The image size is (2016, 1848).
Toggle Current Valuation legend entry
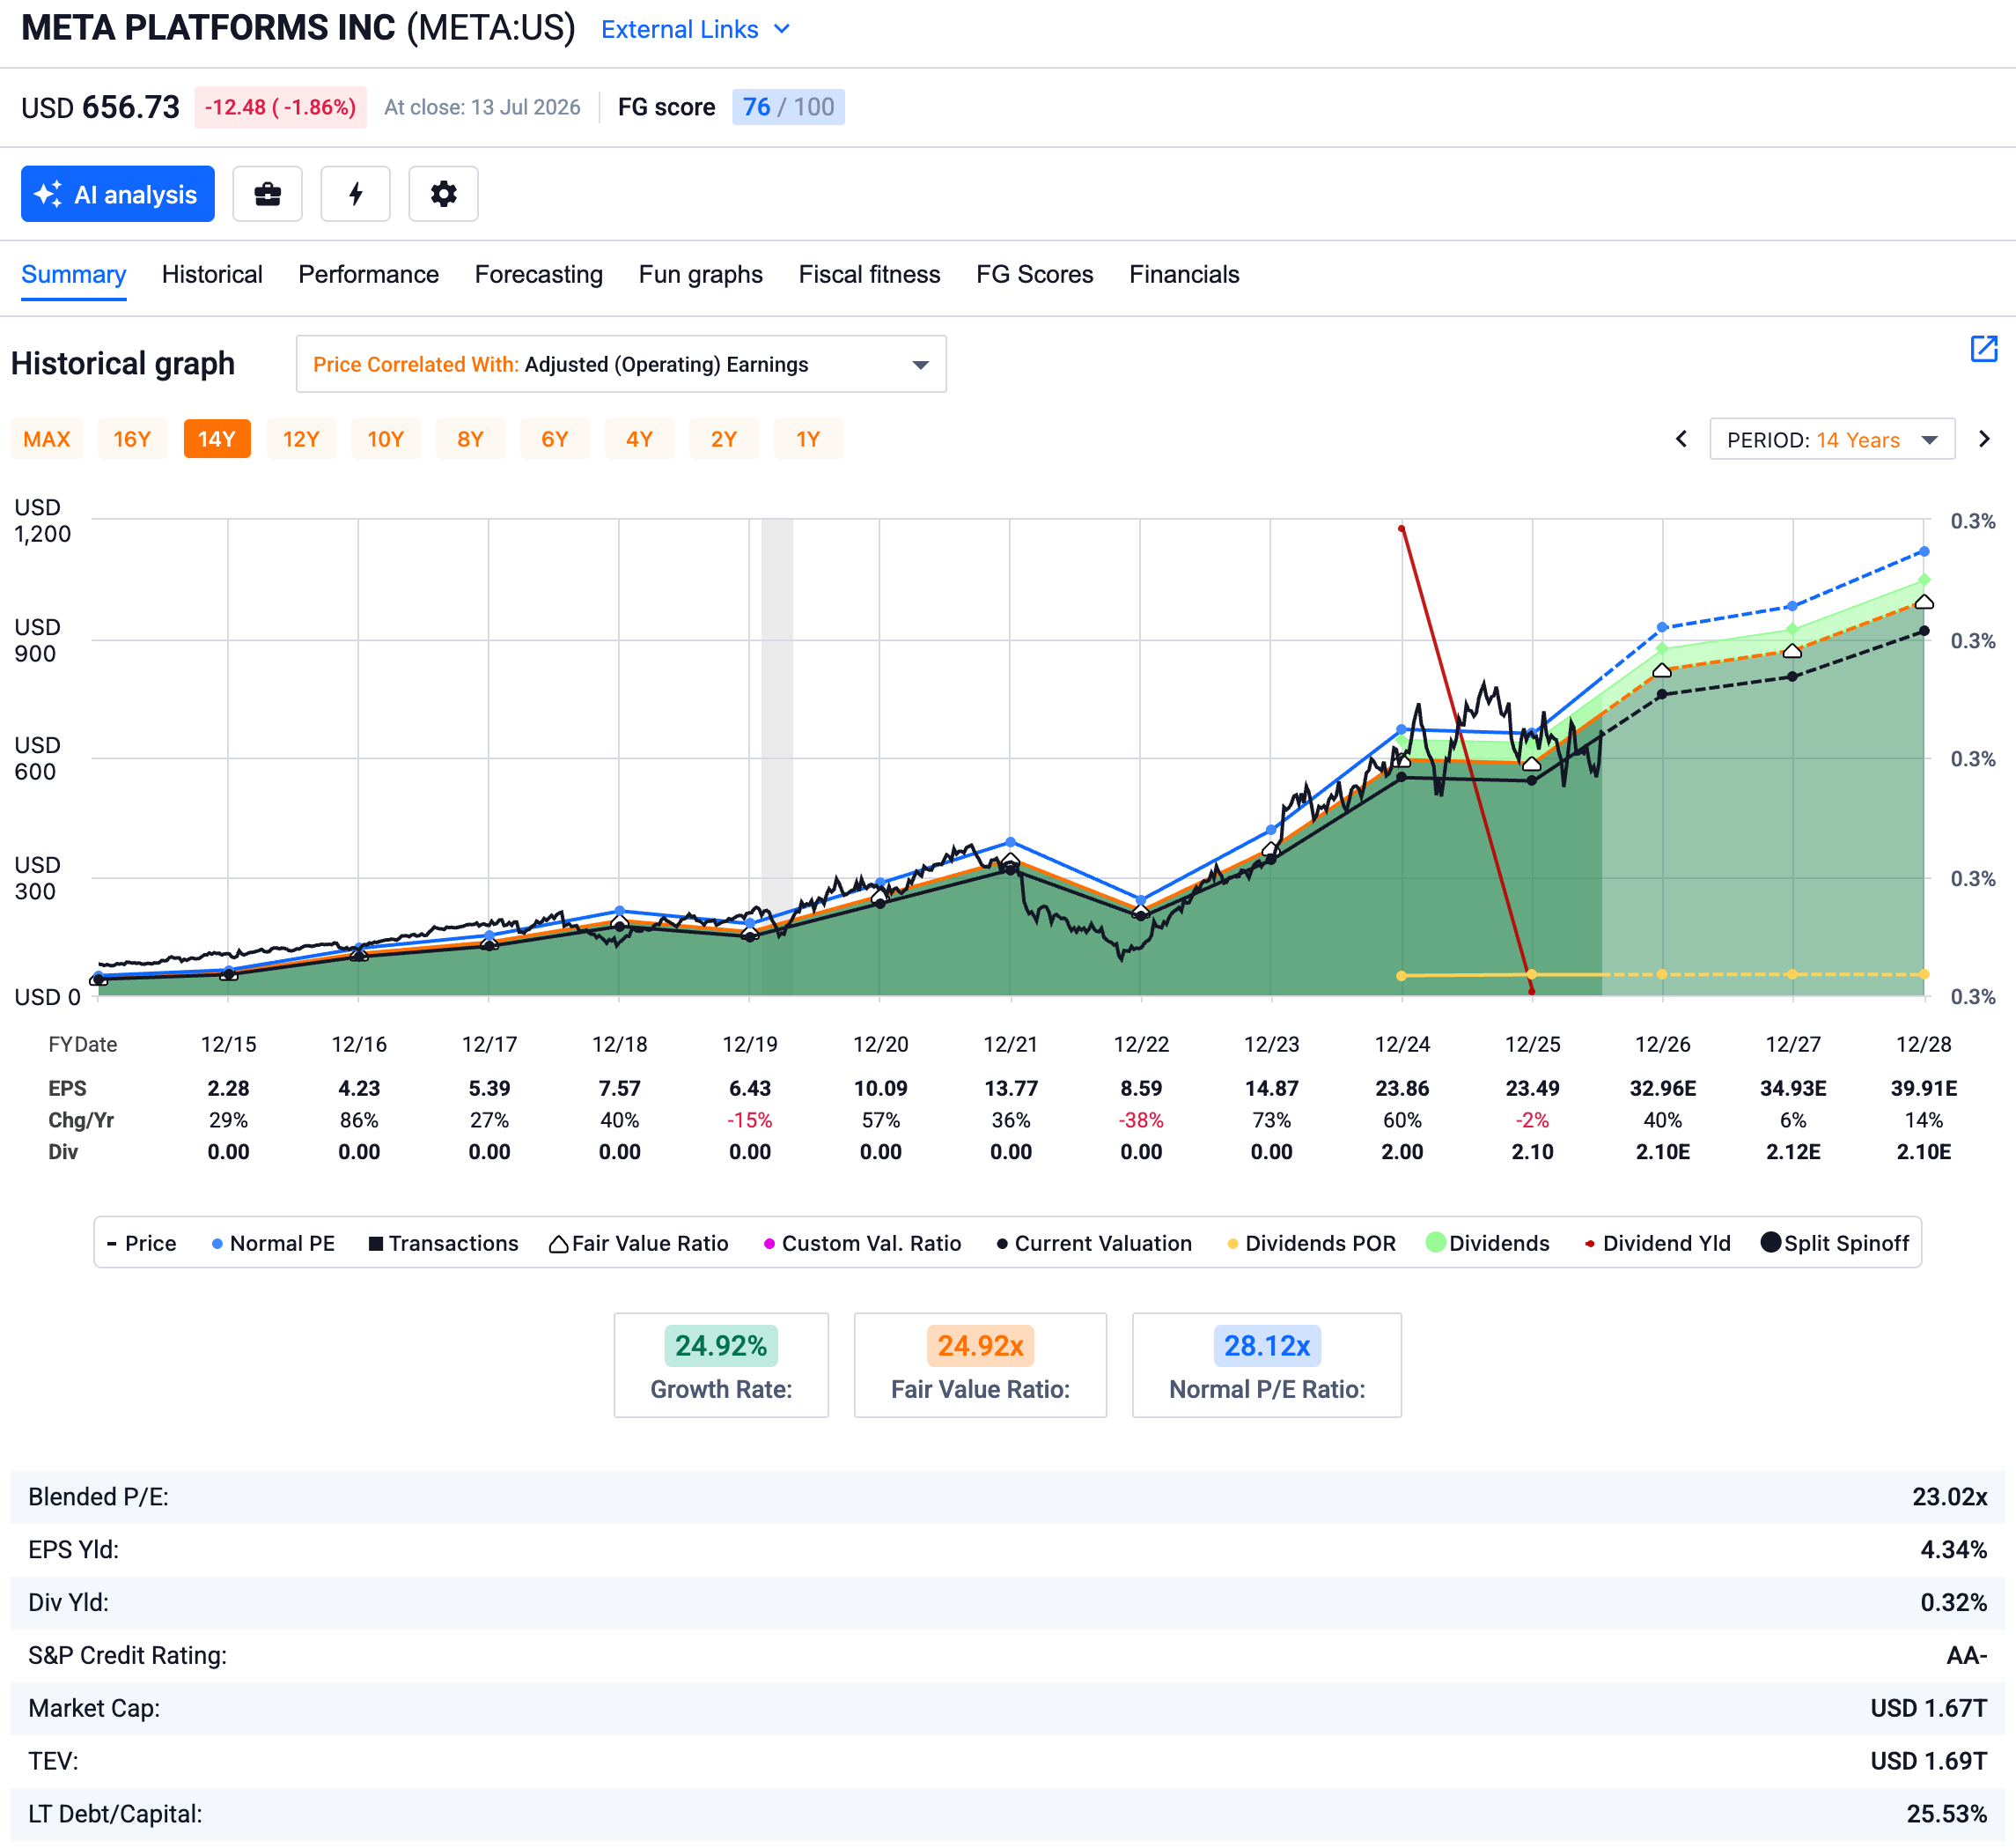click(x=1094, y=1244)
